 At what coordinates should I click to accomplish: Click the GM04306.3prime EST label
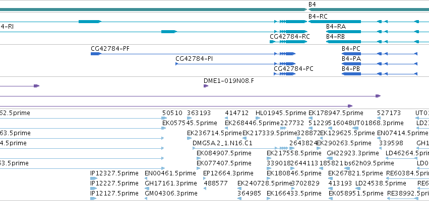pyautogui.click(x=171, y=193)
